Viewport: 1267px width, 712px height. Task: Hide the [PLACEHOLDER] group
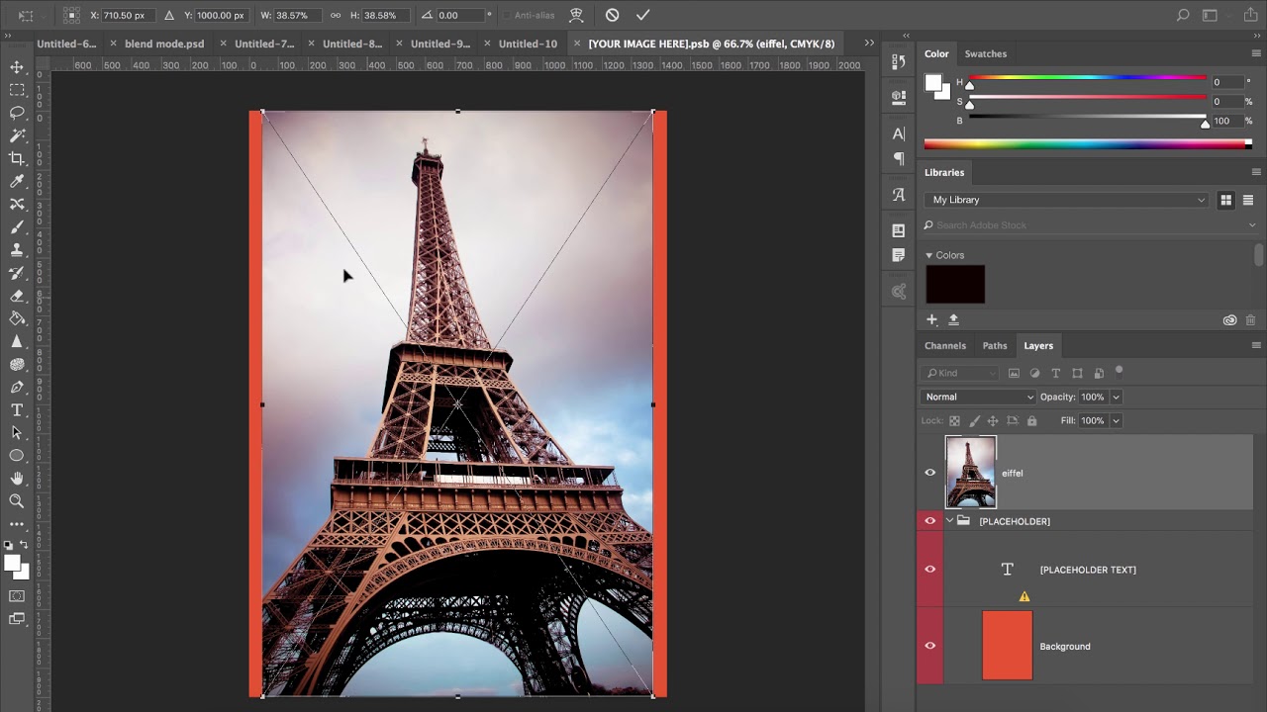[929, 521]
